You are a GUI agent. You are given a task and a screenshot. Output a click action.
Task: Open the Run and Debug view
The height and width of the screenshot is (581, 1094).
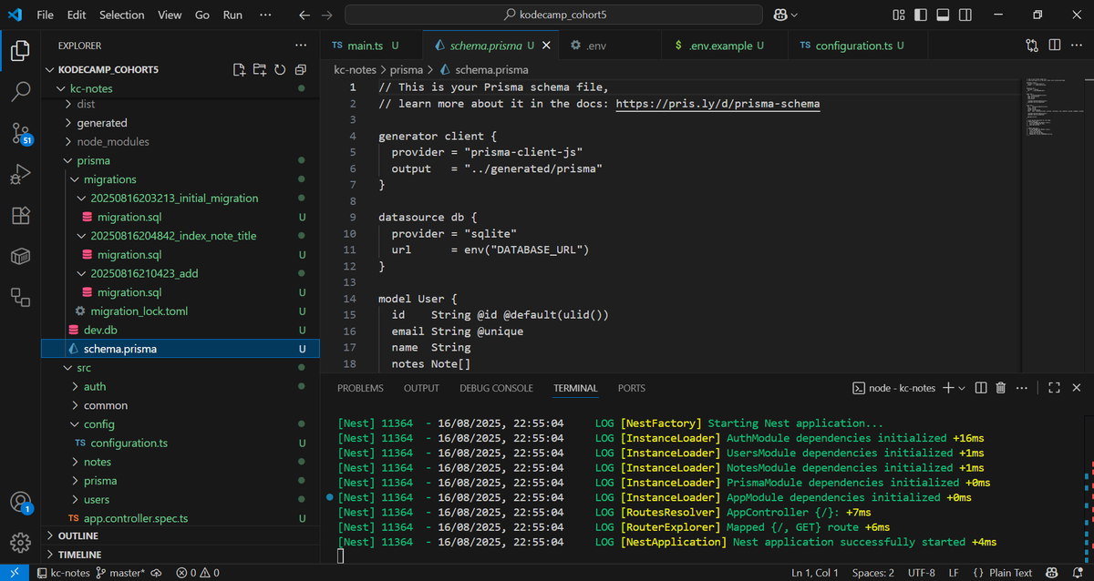pos(20,175)
